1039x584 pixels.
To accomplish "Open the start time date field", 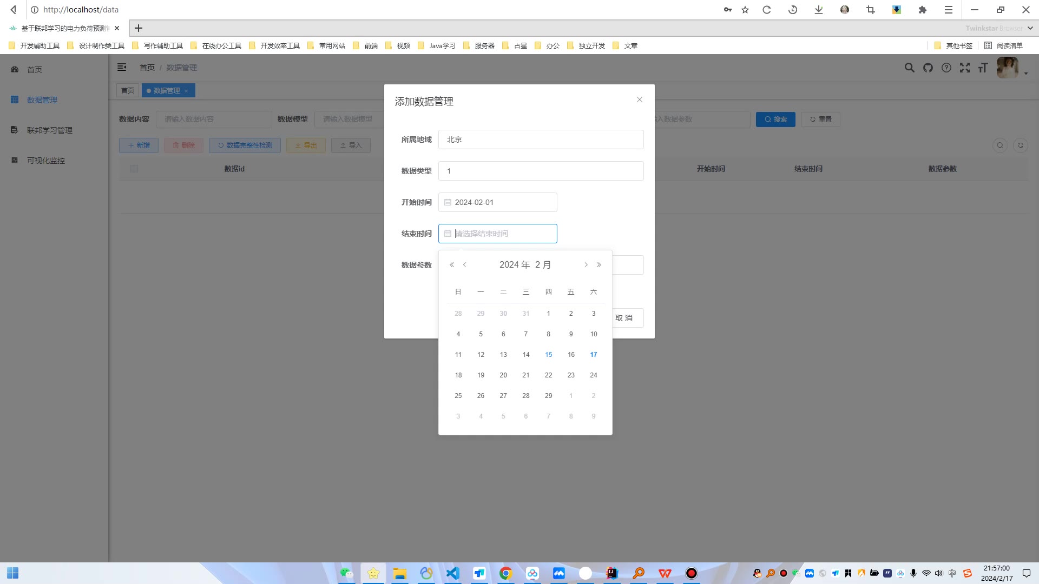I will tap(497, 202).
